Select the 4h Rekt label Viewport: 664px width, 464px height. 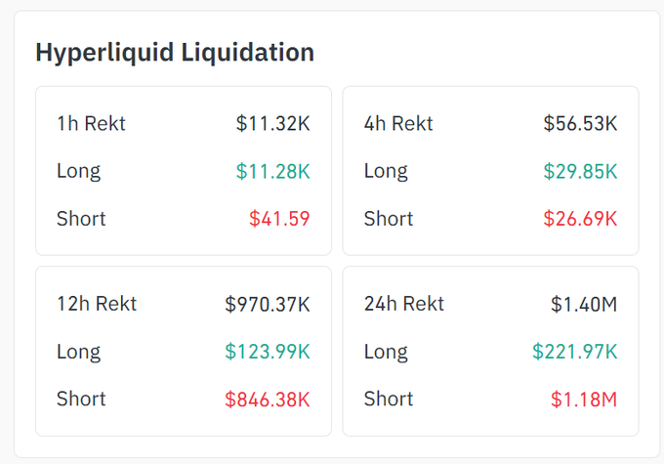(x=398, y=124)
